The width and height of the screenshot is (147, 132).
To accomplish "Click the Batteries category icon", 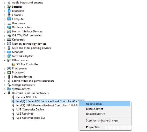I will click(9, 7).
